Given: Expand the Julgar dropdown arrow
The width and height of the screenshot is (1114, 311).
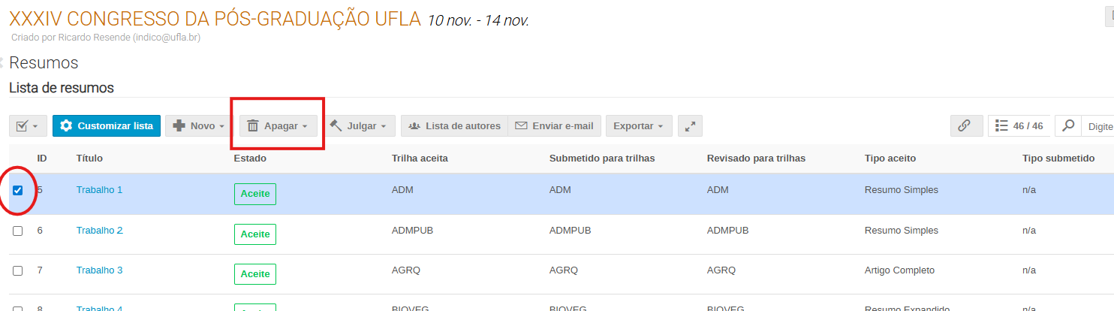Looking at the screenshot, I should [384, 126].
